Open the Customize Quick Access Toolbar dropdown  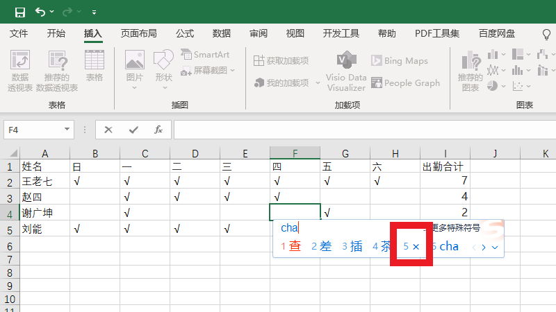[x=94, y=12]
